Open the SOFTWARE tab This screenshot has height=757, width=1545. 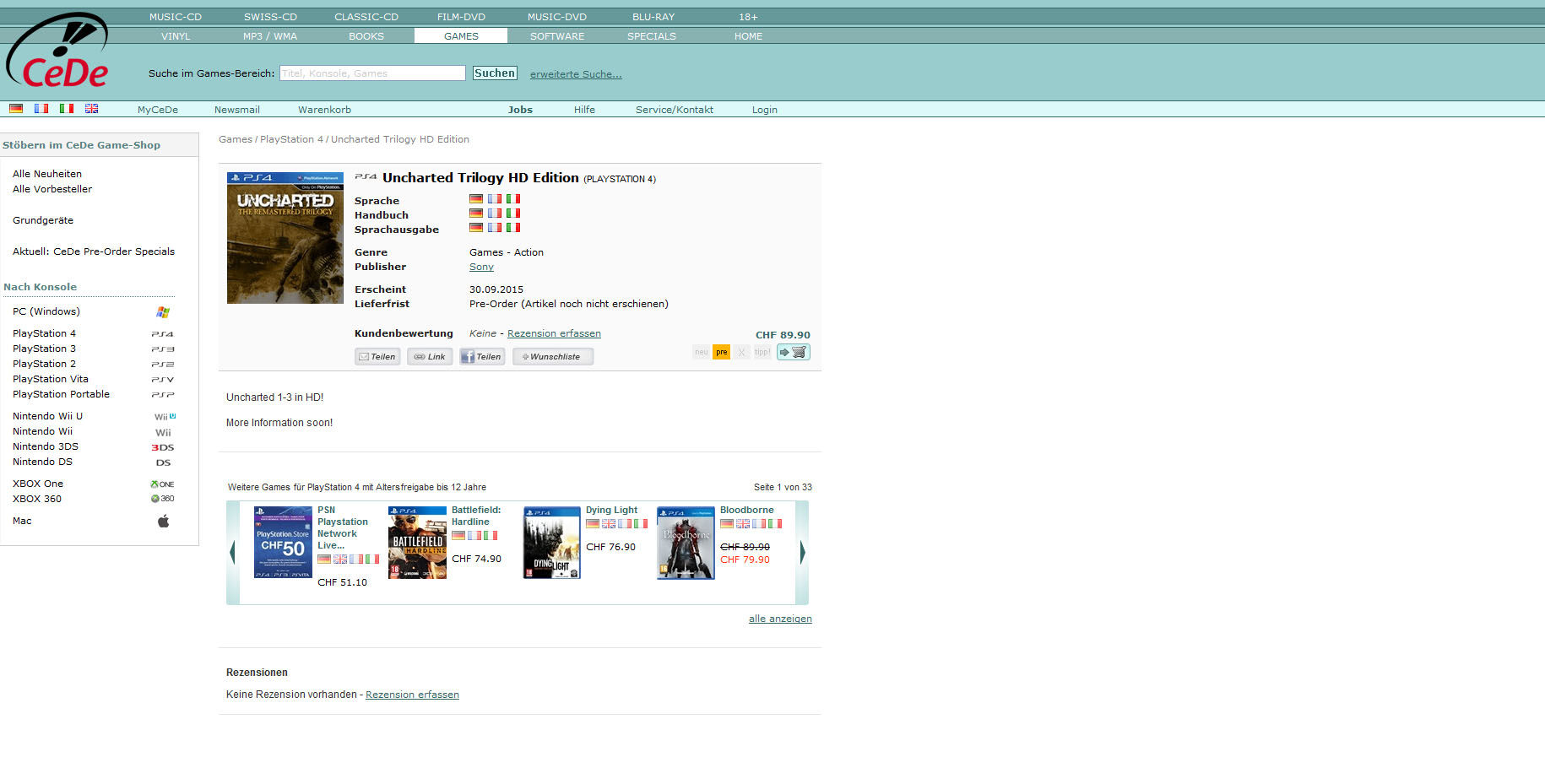tap(557, 36)
